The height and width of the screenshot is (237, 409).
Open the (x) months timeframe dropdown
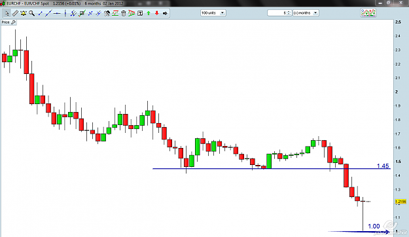click(x=306, y=13)
